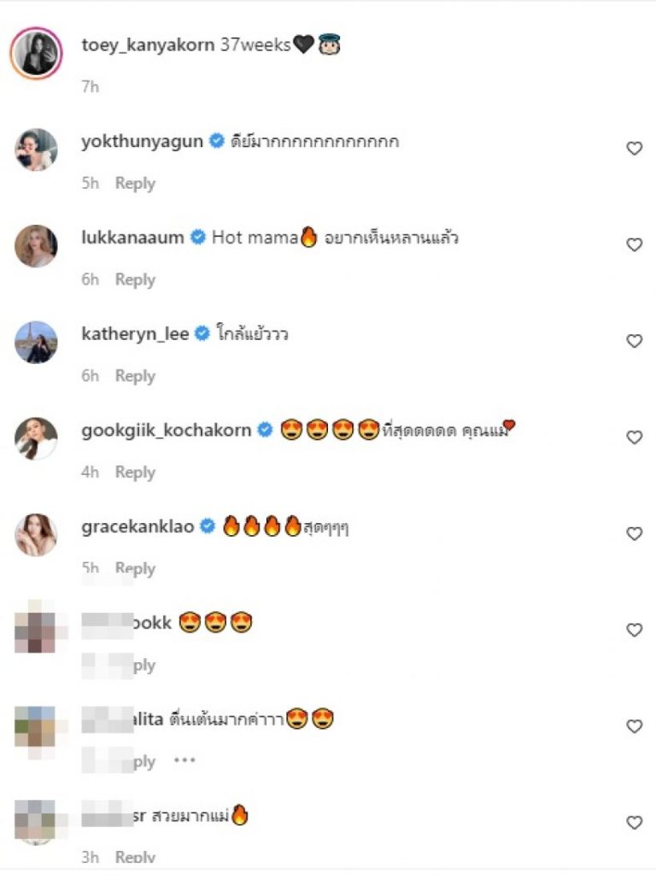Visit gracekanklao's profile via username
This screenshot has height=875, width=656.
[x=138, y=527]
